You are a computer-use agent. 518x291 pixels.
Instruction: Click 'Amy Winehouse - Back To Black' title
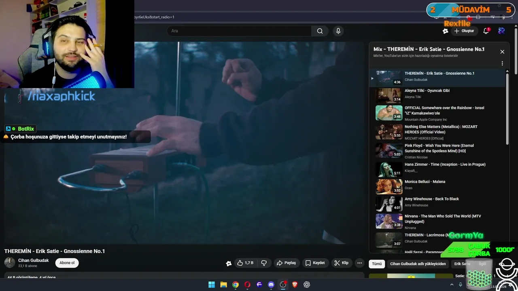432,199
